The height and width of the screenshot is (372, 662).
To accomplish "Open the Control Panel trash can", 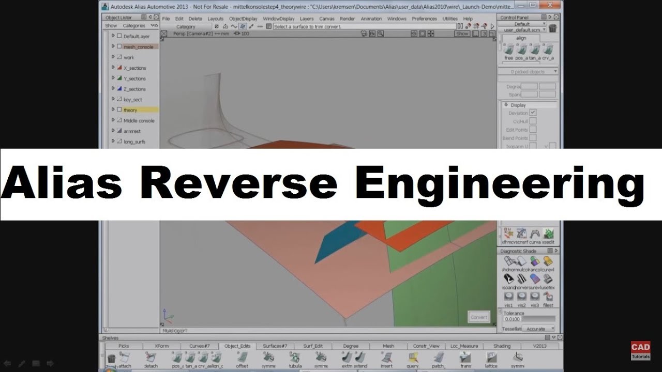I will [552, 28].
